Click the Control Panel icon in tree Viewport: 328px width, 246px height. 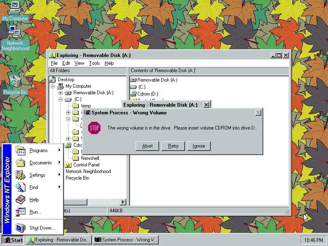click(x=68, y=165)
